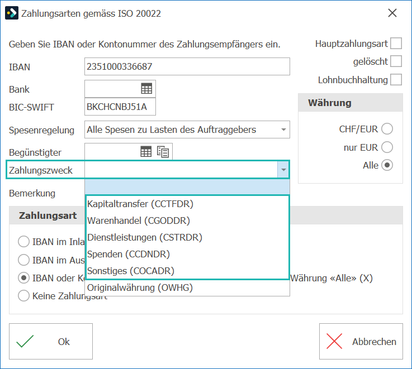Click the BIC-SWIFT field BKCHCNBJ51A
The image size is (412, 369).
click(120, 107)
